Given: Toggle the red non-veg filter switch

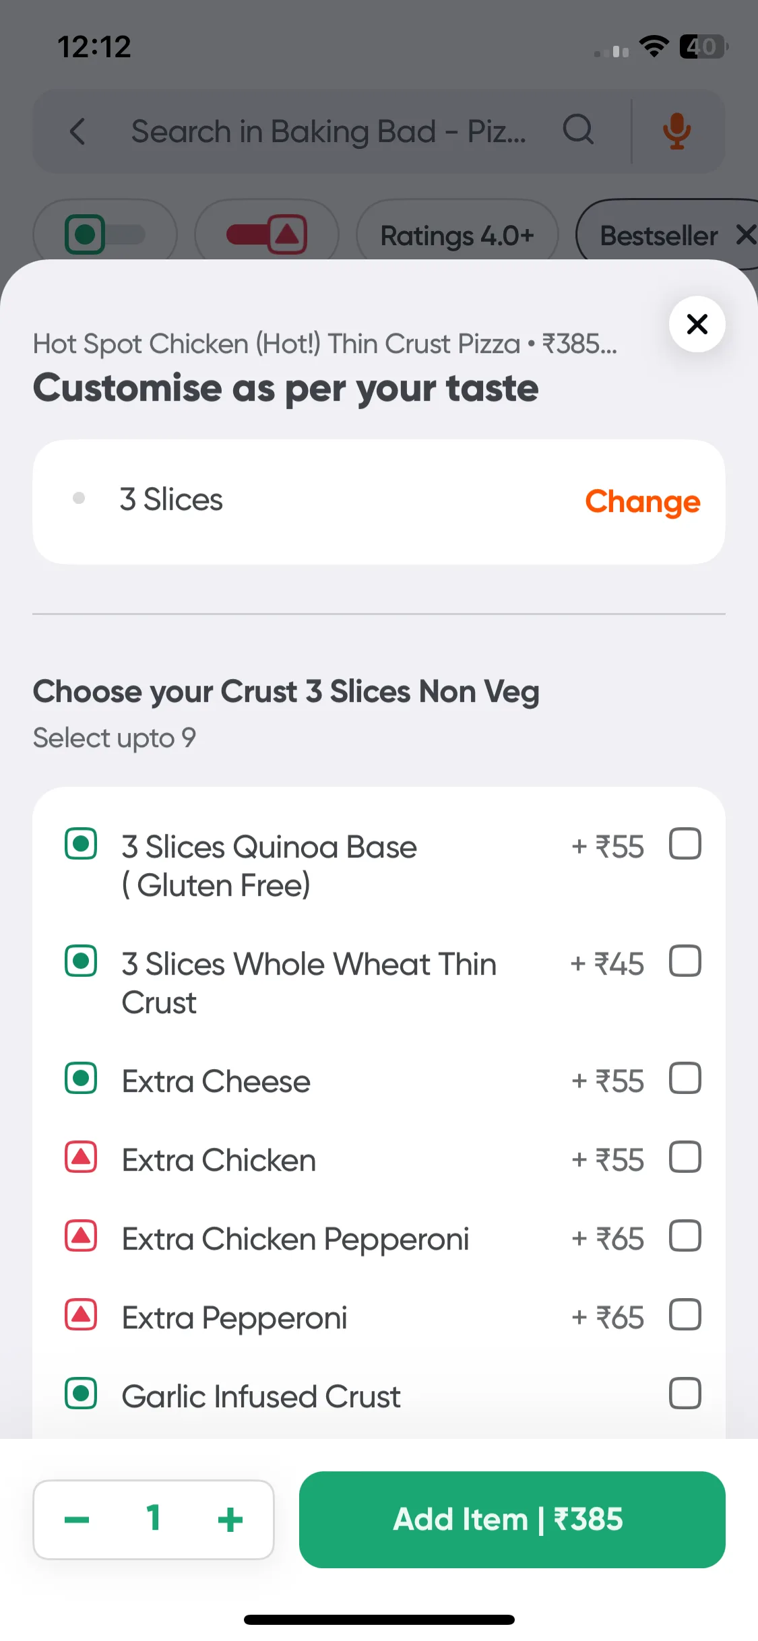Looking at the screenshot, I should 267,234.
